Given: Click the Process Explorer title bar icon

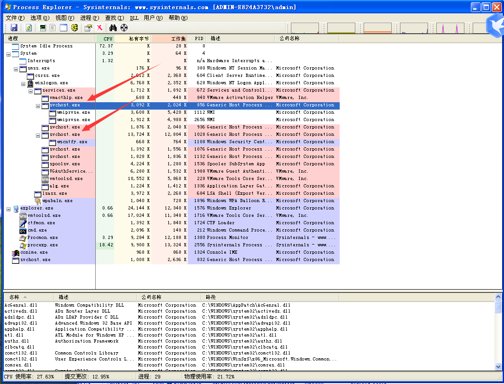Looking at the screenshot, I should pyautogui.click(x=8, y=7).
